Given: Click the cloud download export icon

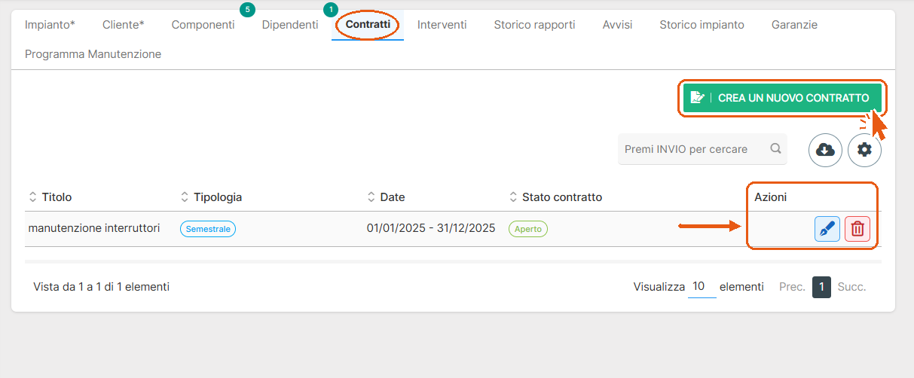Looking at the screenshot, I should (825, 150).
